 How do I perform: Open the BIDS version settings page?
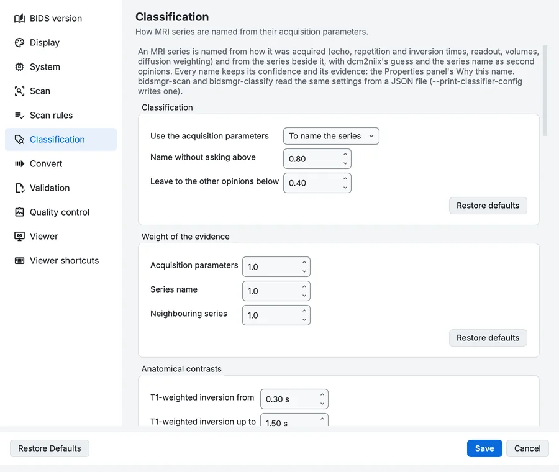pyautogui.click(x=61, y=18)
